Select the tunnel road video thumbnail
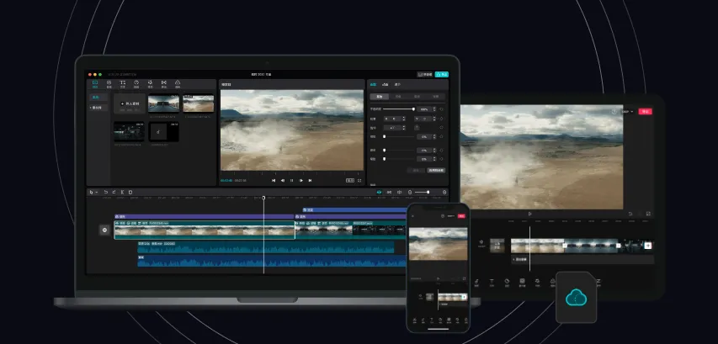718x344 pixels. [163, 103]
